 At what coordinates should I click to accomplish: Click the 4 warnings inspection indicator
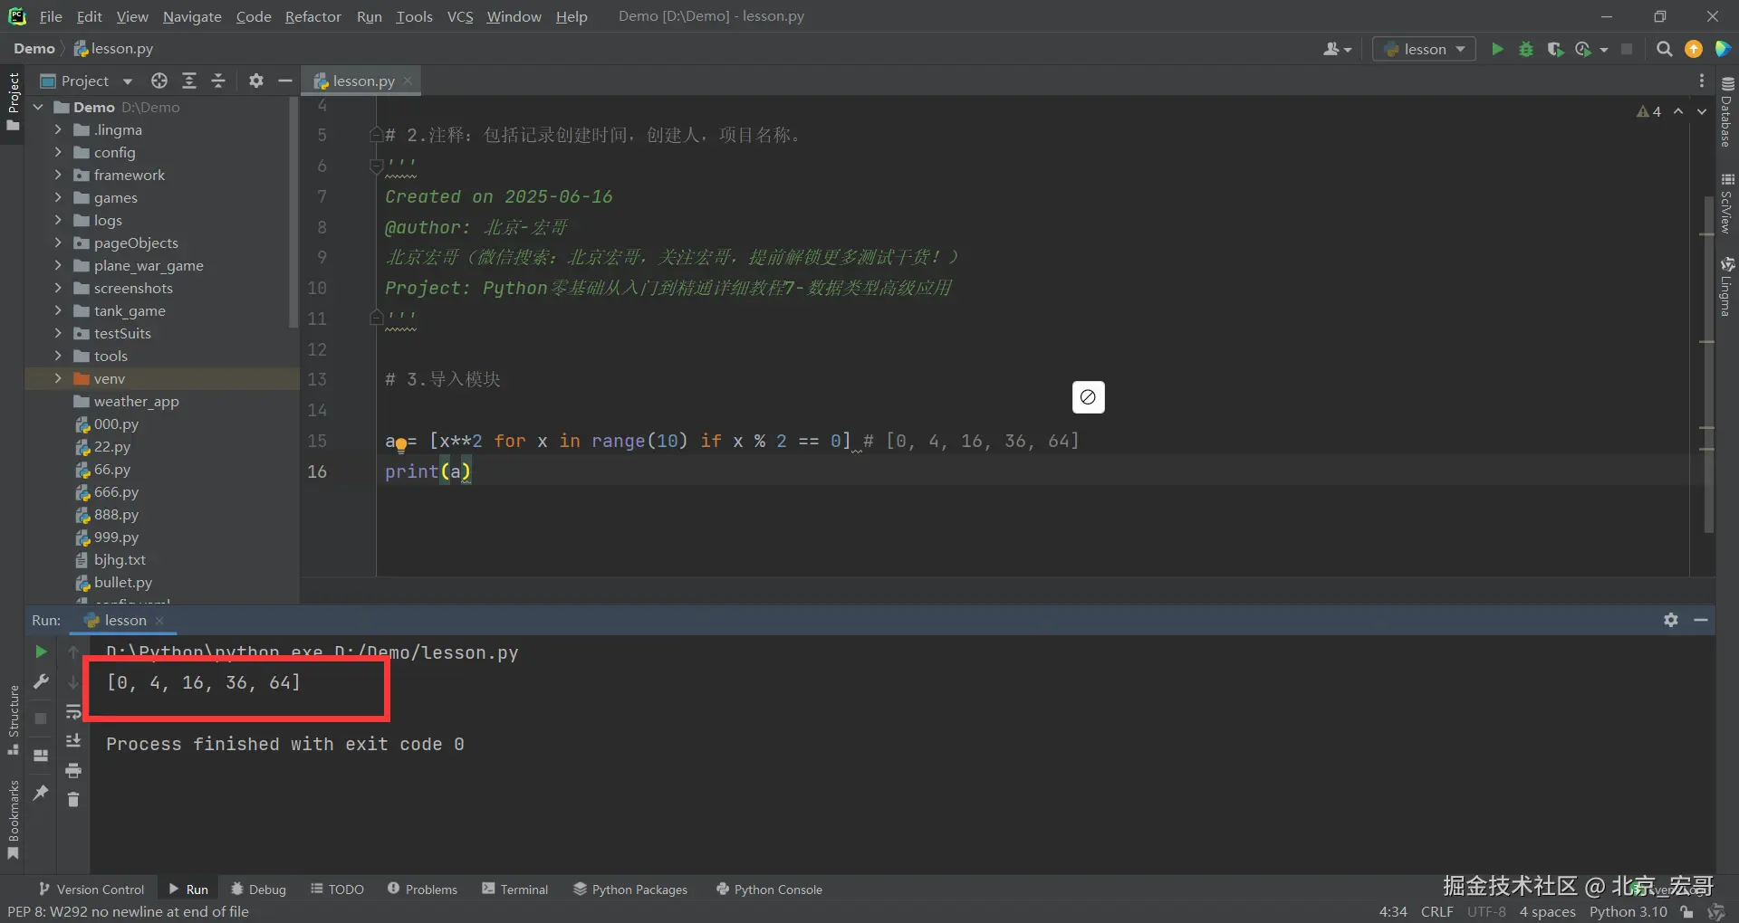[1648, 111]
